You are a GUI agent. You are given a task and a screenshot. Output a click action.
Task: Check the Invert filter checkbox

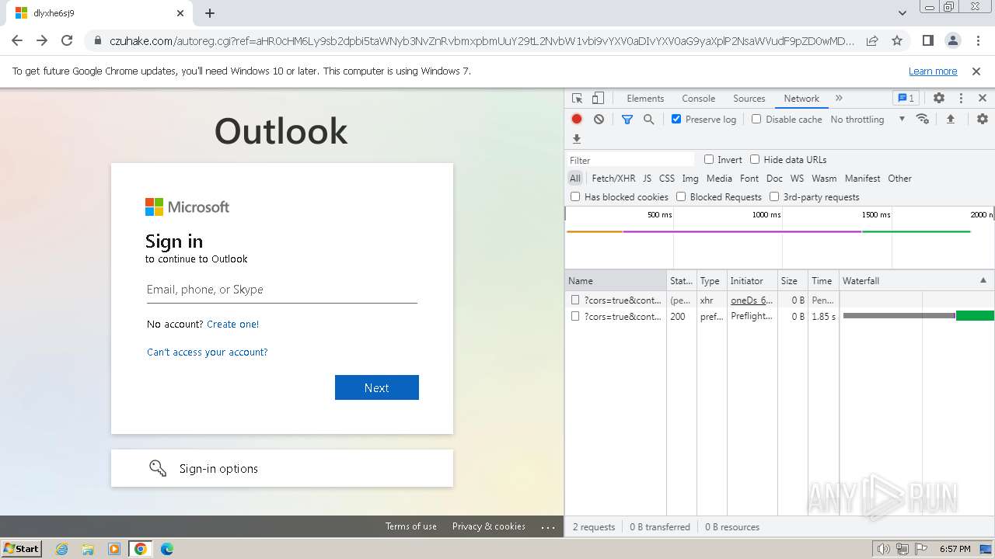(709, 159)
